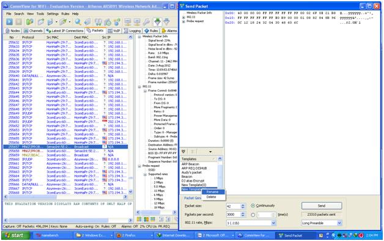This screenshot has height=241, width=384.
Task: Select the time(s) radio button
Action: pyautogui.click(x=253, y=215)
